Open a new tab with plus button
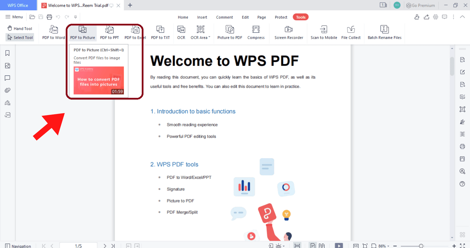The width and height of the screenshot is (470, 248). coord(130,5)
